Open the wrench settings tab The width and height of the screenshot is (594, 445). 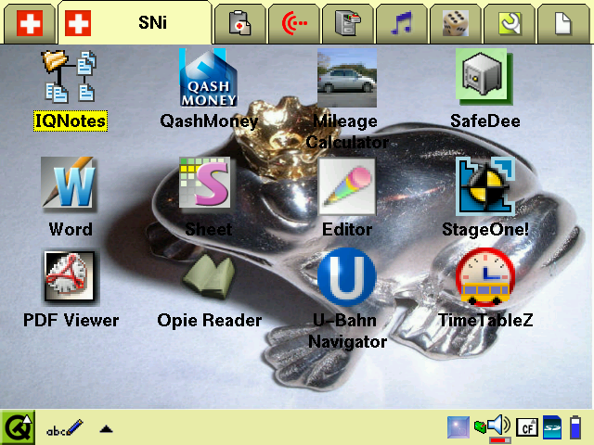click(510, 23)
